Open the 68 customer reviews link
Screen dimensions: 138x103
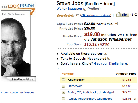[96, 15]
